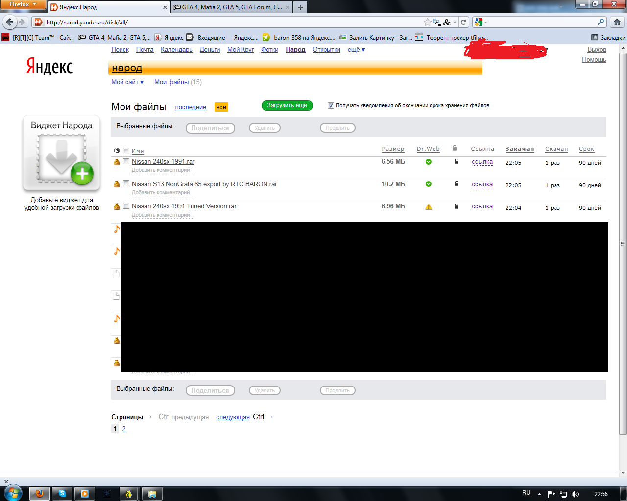Click ссылка for Nissan S13 NonGrata file
Image resolution: width=627 pixels, height=501 pixels.
482,185
